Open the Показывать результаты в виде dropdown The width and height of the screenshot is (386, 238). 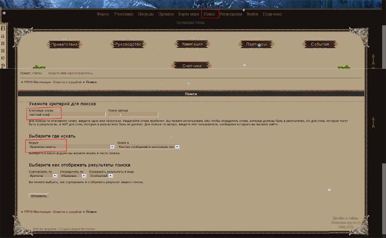click(101, 176)
